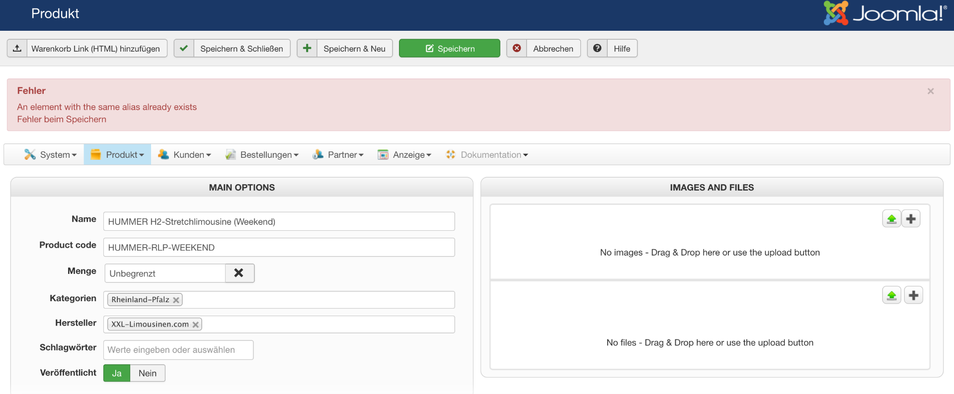Click the Anzeige display icon in the menu

tap(383, 154)
